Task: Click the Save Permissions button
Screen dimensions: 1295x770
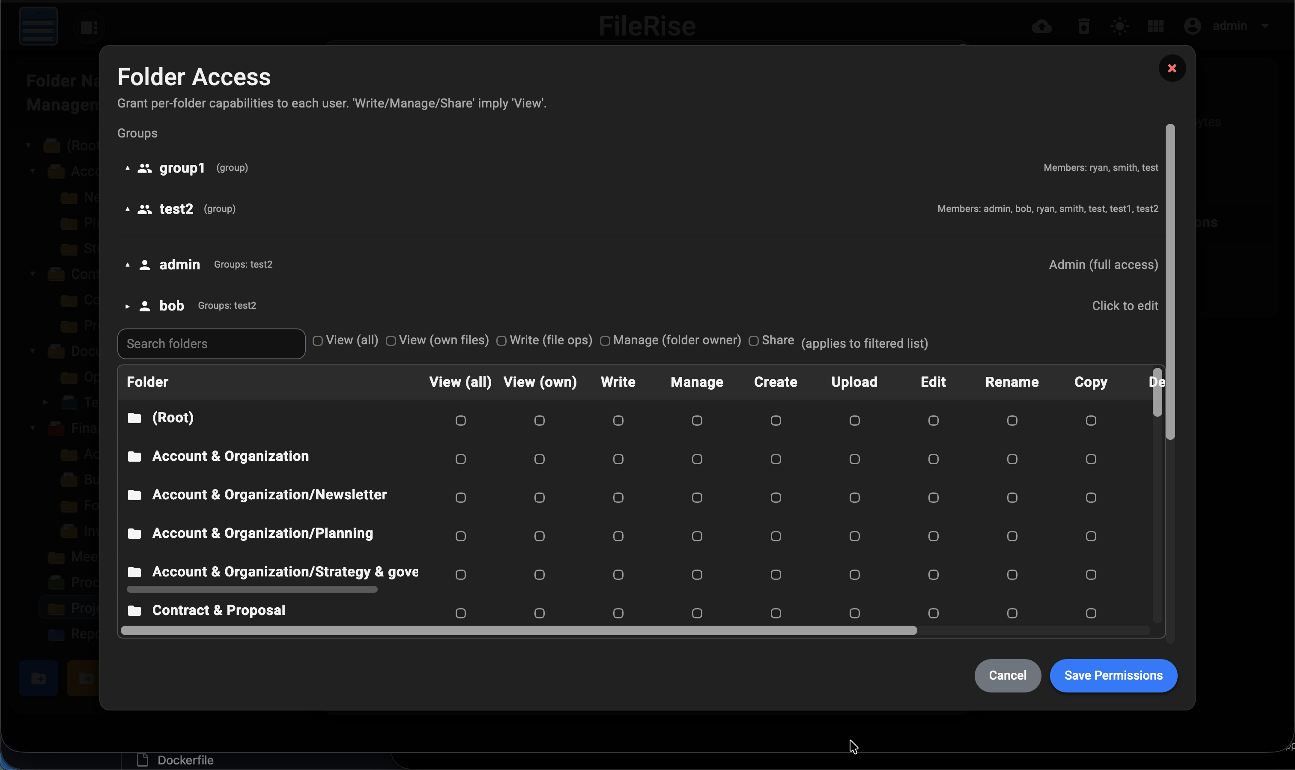Action: tap(1113, 675)
